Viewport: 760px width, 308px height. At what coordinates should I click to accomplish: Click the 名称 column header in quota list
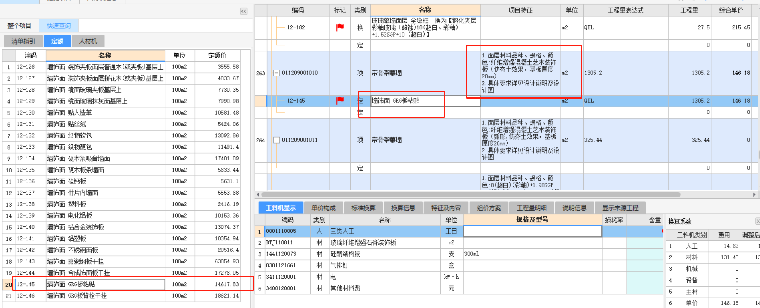pos(105,55)
